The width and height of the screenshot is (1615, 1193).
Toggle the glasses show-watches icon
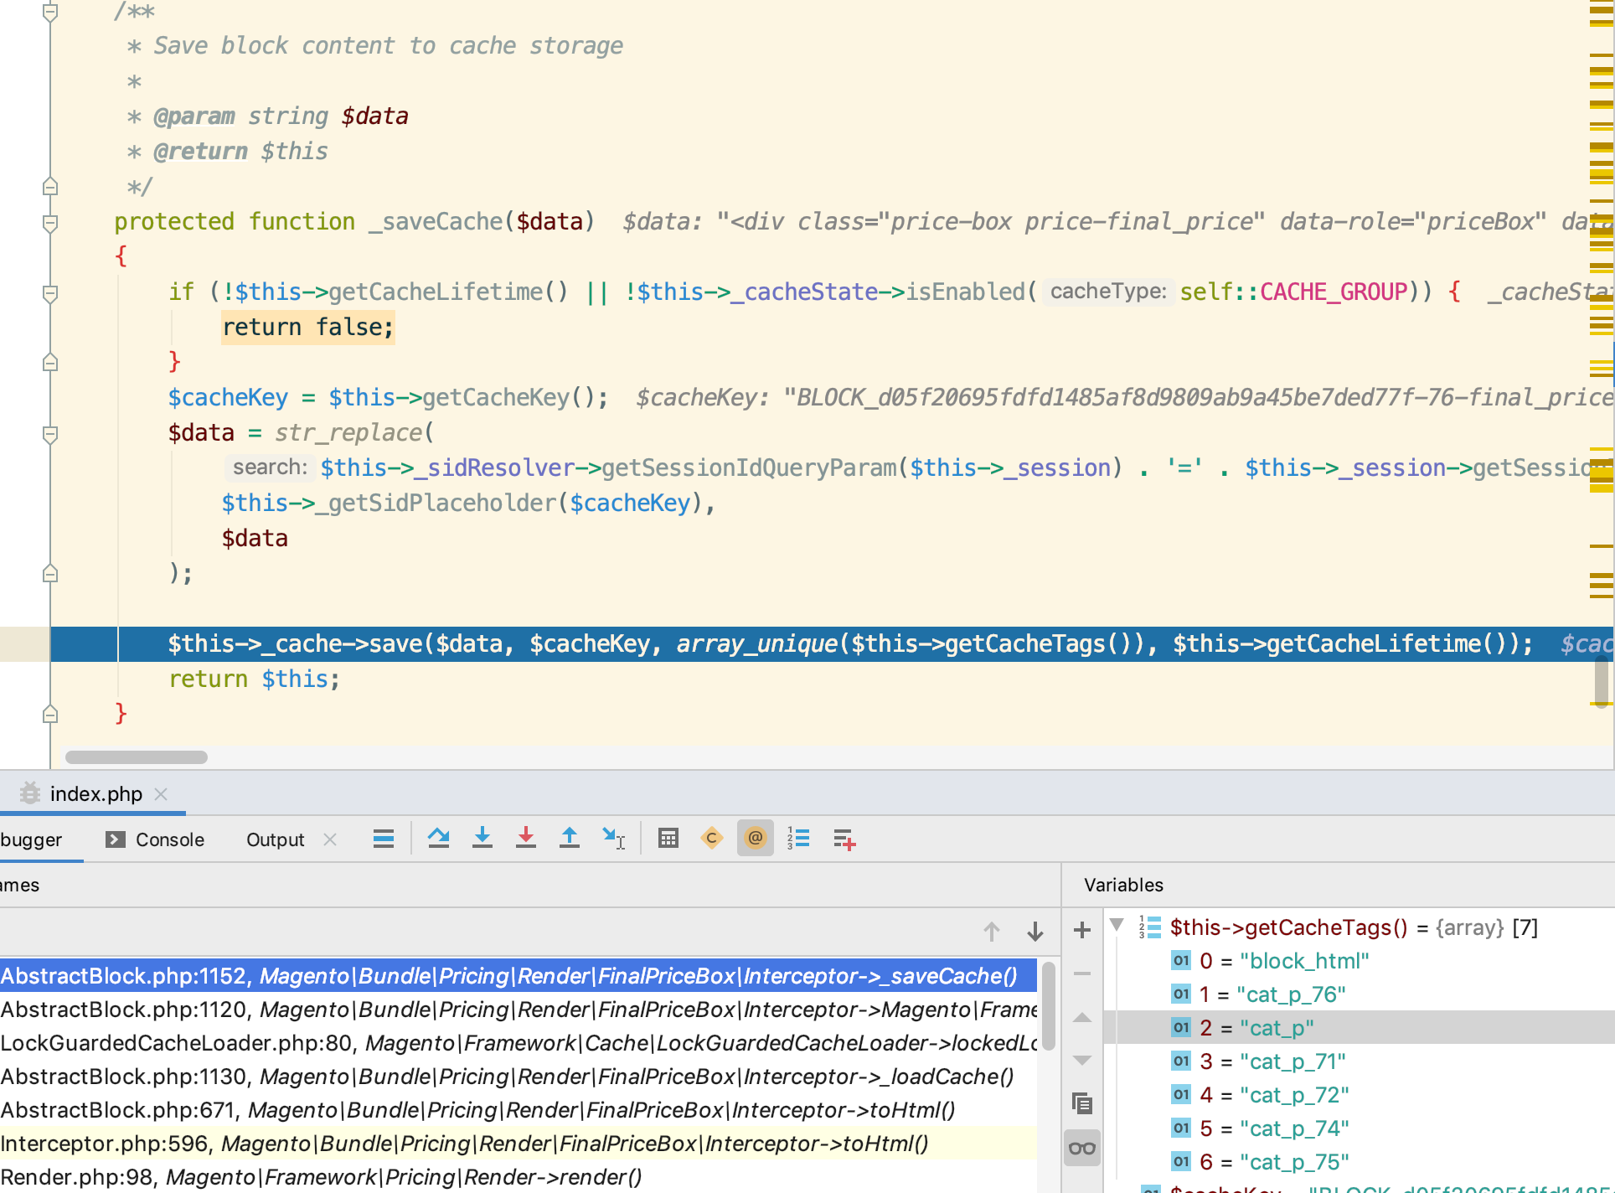[1082, 1148]
